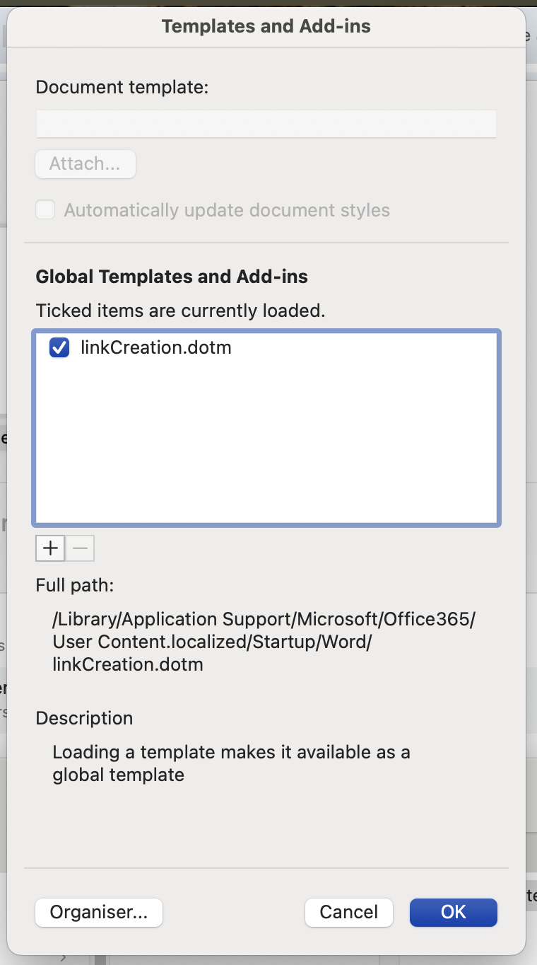Focus the Document template text field
This screenshot has width=537, height=965.
(x=266, y=124)
